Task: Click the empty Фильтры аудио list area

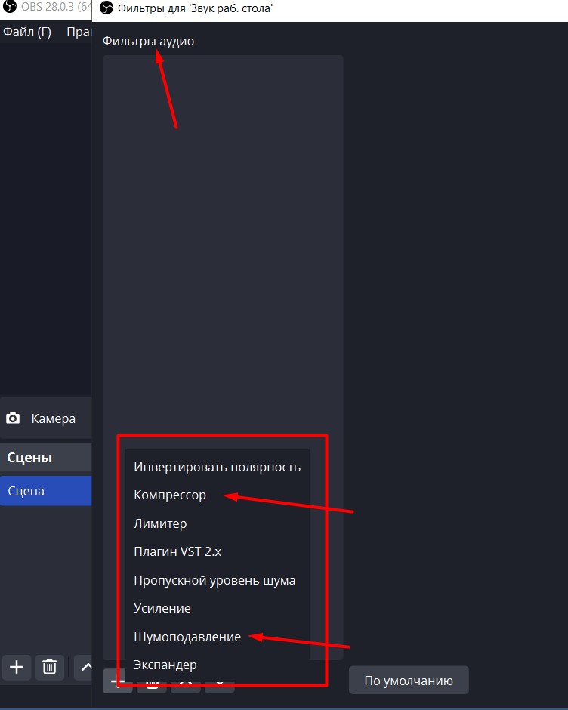Action: pyautogui.click(x=223, y=227)
